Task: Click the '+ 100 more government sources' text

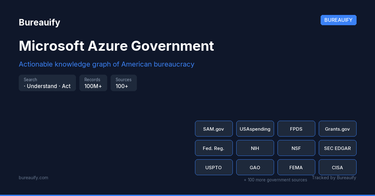Action: pyautogui.click(x=275, y=180)
